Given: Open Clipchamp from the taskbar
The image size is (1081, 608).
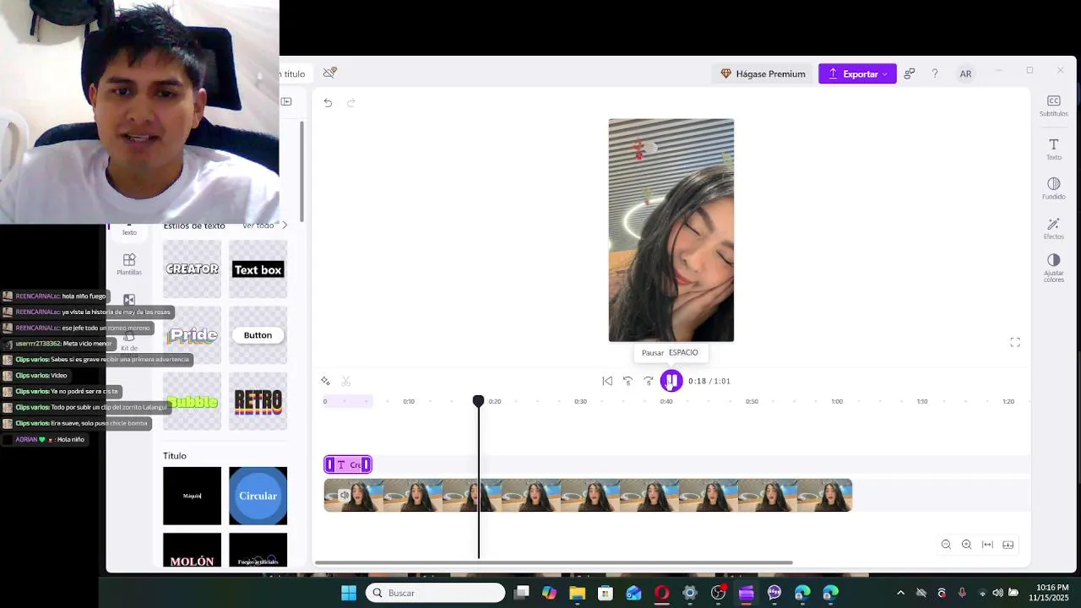Looking at the screenshot, I should point(746,593).
